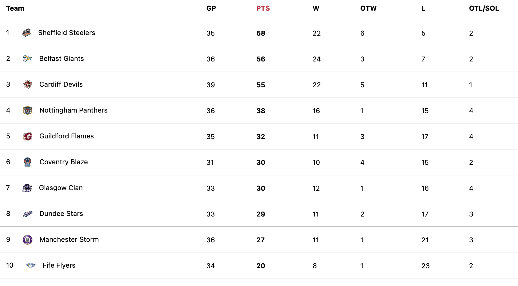Viewport: 518px width, 286px height.
Task: Sort by the W column header
Action: click(316, 8)
